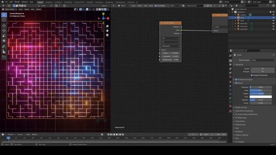Adjust the Bloom Radius slider
Screen dimensions: 276x155
click(260, 93)
